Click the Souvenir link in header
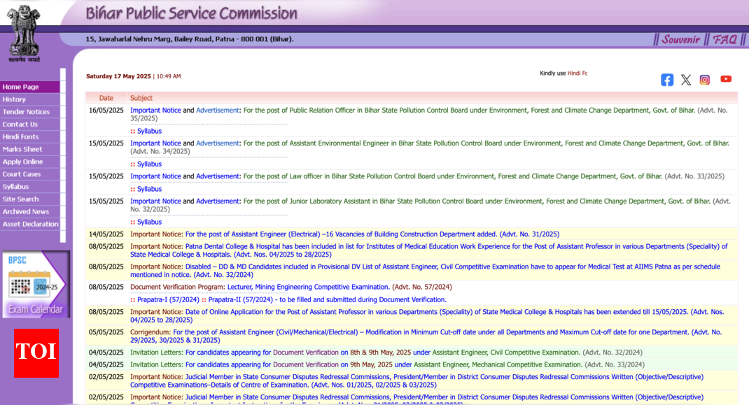 pyautogui.click(x=680, y=40)
